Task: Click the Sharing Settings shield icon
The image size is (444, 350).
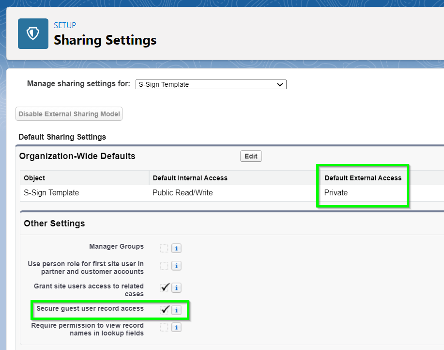Action: tap(33, 34)
